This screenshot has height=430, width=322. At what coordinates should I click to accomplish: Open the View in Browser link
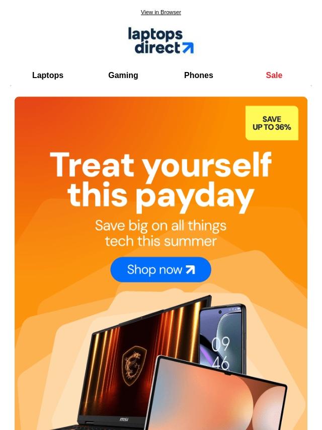[x=161, y=13]
